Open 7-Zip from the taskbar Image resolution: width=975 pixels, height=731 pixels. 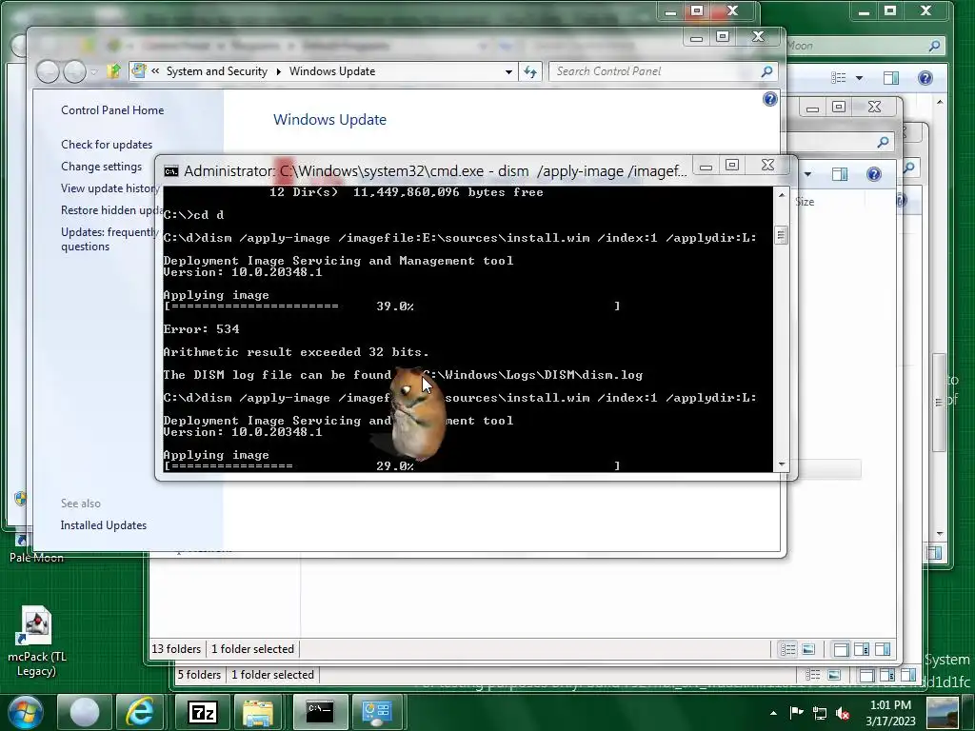[x=202, y=712]
